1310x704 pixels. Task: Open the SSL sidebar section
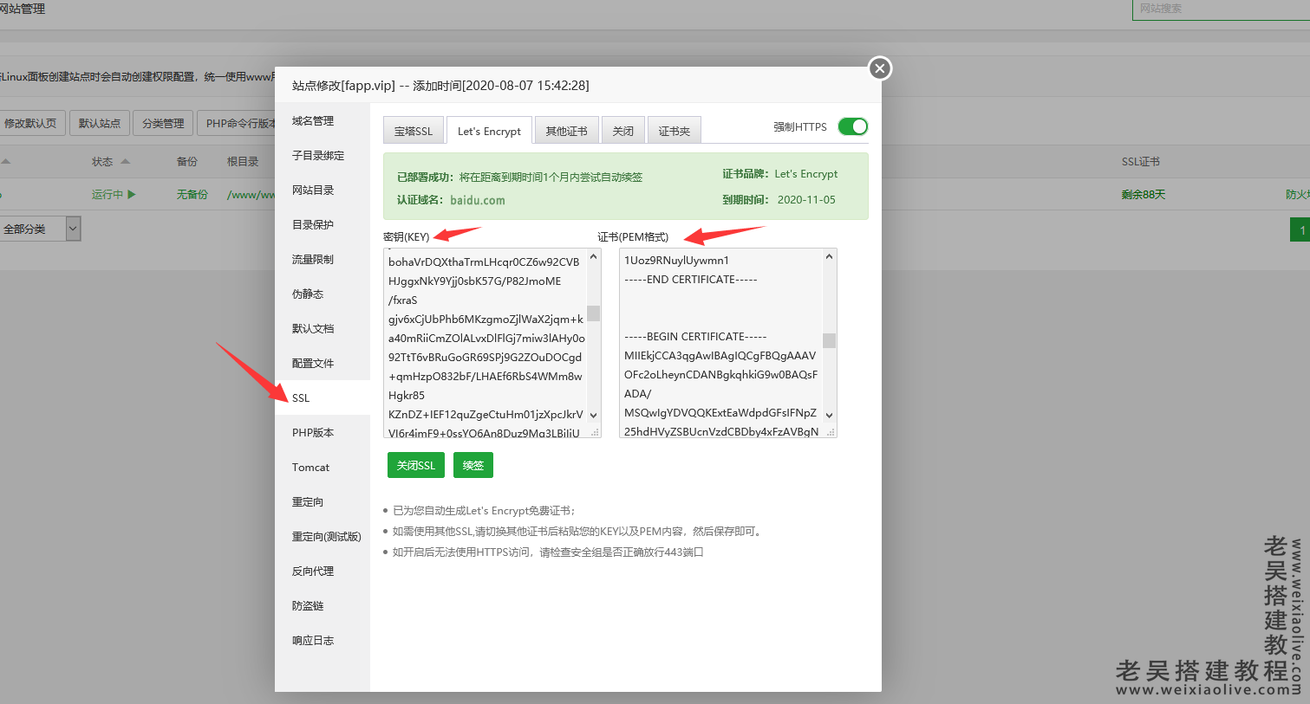[299, 397]
